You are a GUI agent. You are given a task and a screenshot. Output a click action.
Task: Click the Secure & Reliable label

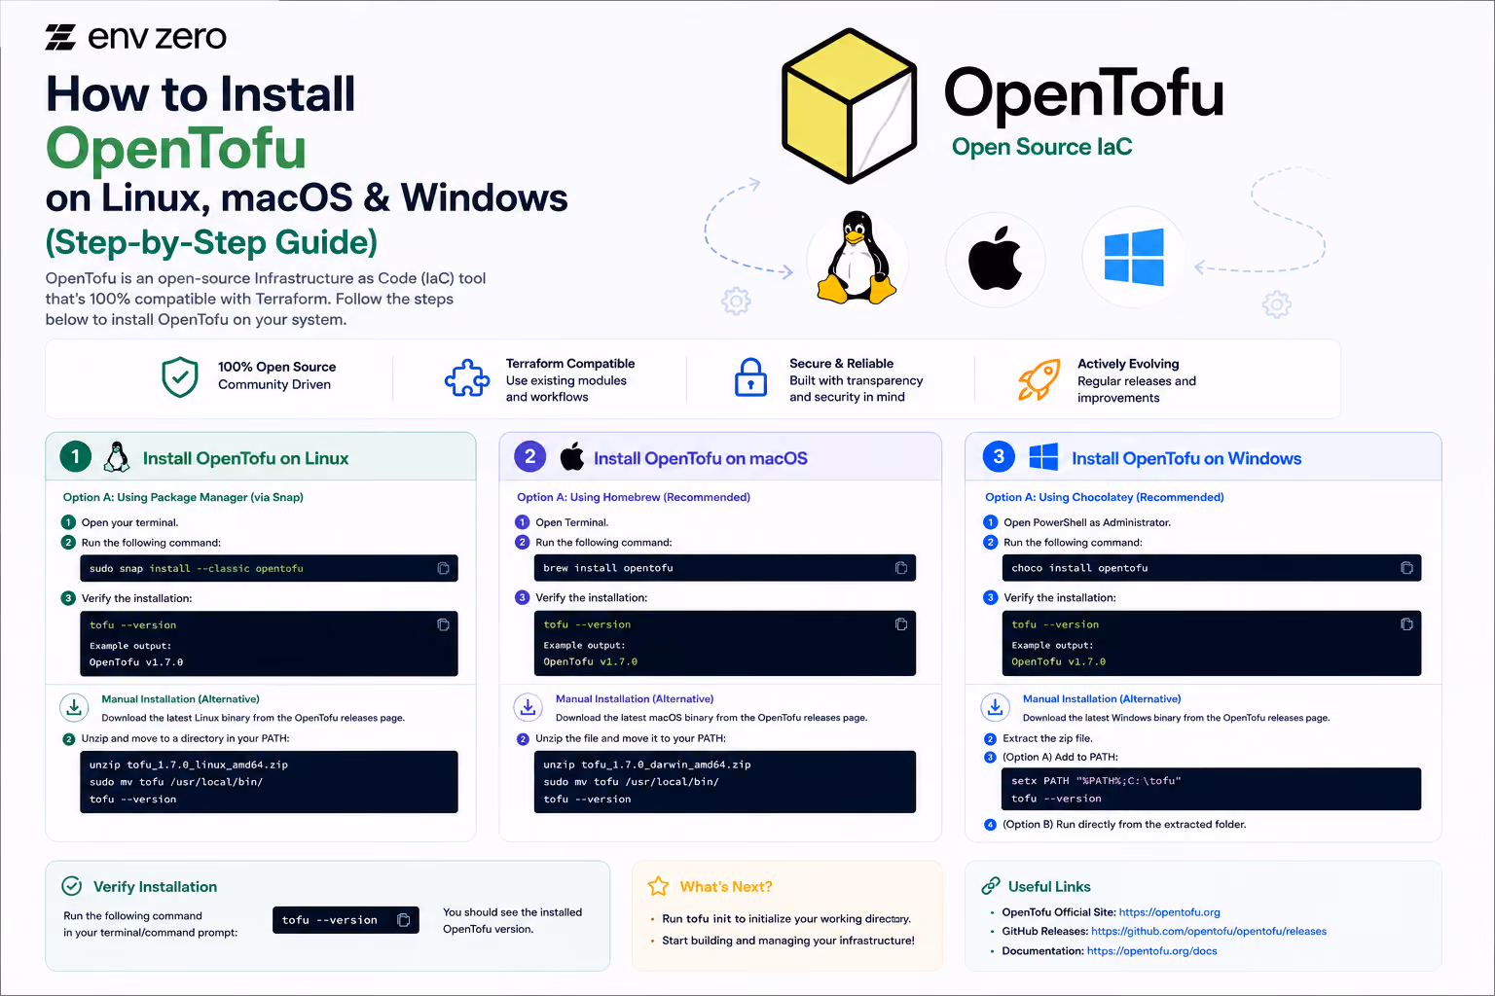click(x=841, y=363)
